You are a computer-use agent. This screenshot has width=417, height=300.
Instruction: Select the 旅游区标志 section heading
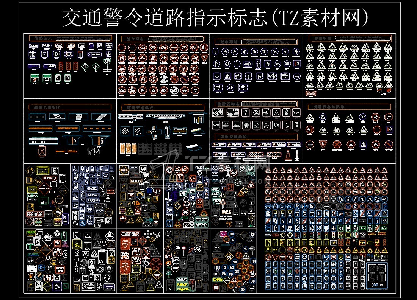pos(228,104)
